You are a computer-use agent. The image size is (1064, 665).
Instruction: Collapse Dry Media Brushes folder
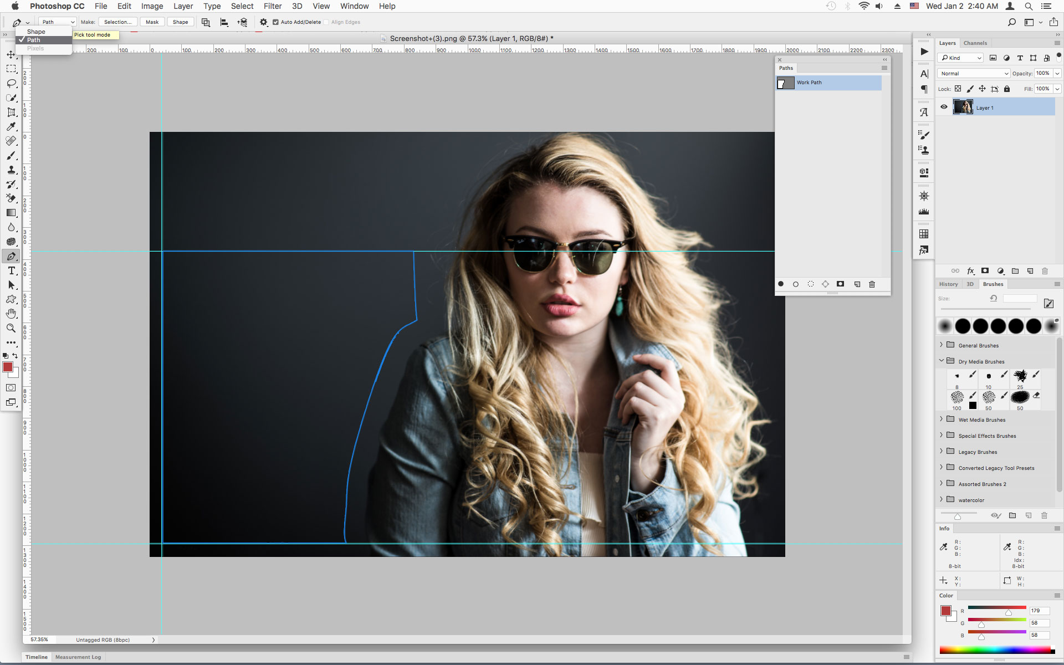[941, 361]
